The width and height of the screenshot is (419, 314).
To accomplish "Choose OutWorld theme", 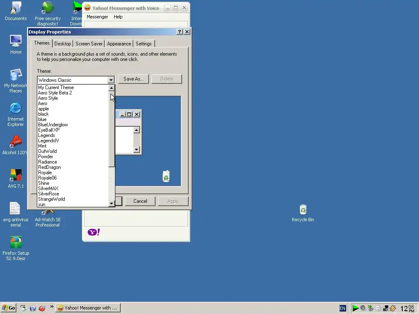I will tap(73, 151).
